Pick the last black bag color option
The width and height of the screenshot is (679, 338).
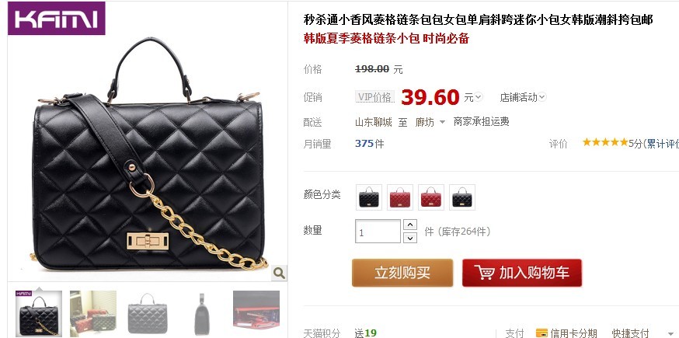pyautogui.click(x=462, y=197)
